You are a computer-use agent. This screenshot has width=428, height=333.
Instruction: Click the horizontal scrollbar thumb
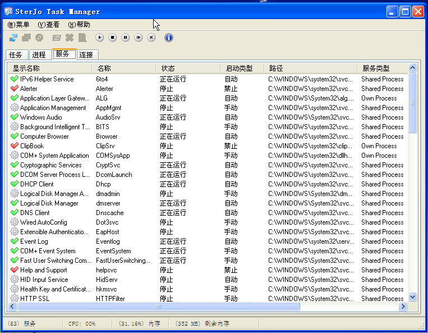(158, 306)
